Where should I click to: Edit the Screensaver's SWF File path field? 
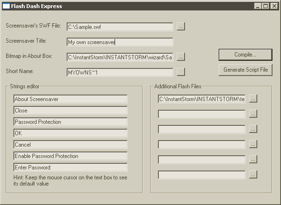click(x=120, y=27)
